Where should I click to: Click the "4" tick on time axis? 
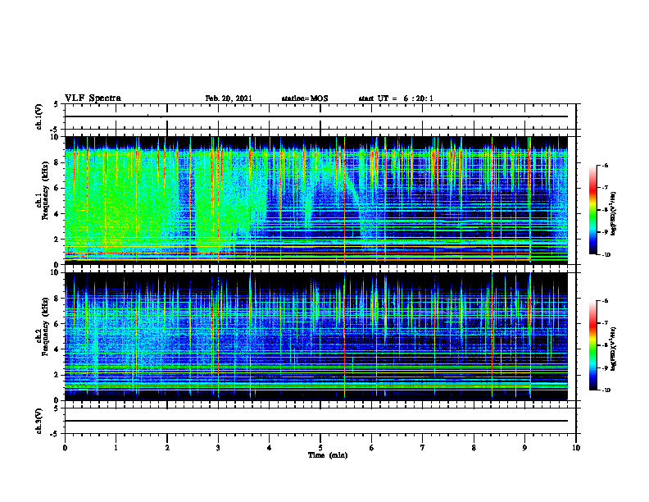[x=270, y=448]
